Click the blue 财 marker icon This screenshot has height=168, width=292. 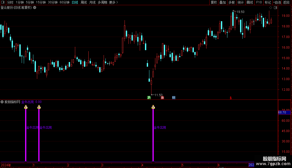(x=174, y=98)
